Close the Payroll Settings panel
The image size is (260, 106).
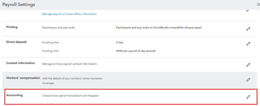258,5
